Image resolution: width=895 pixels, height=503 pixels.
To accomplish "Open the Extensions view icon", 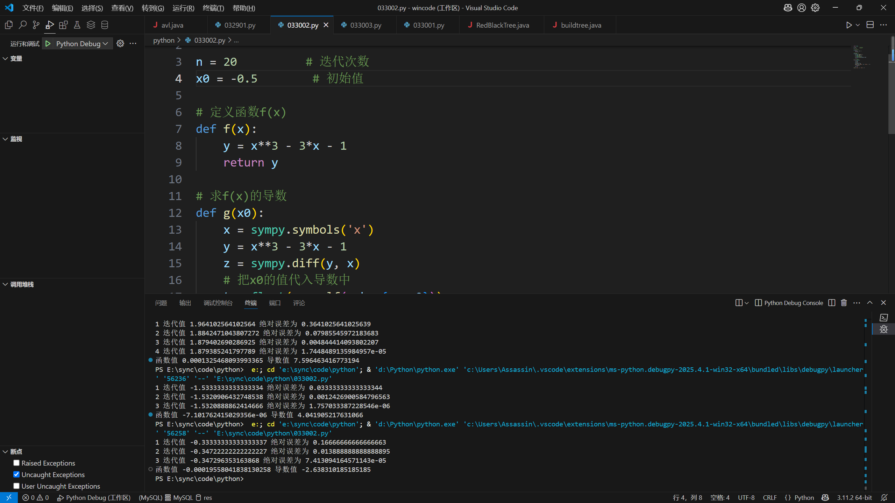I will click(63, 25).
